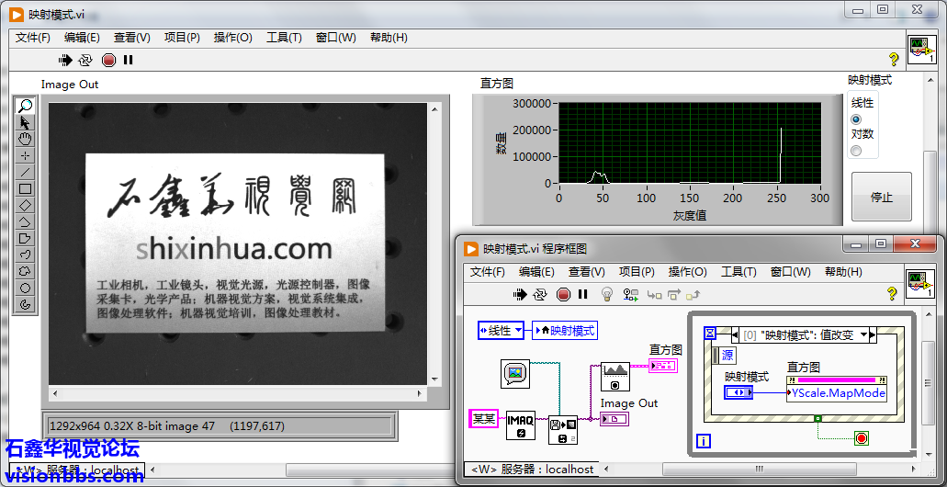The width and height of the screenshot is (947, 487).
Task: Open context help question mark in front panel
Action: (x=893, y=60)
